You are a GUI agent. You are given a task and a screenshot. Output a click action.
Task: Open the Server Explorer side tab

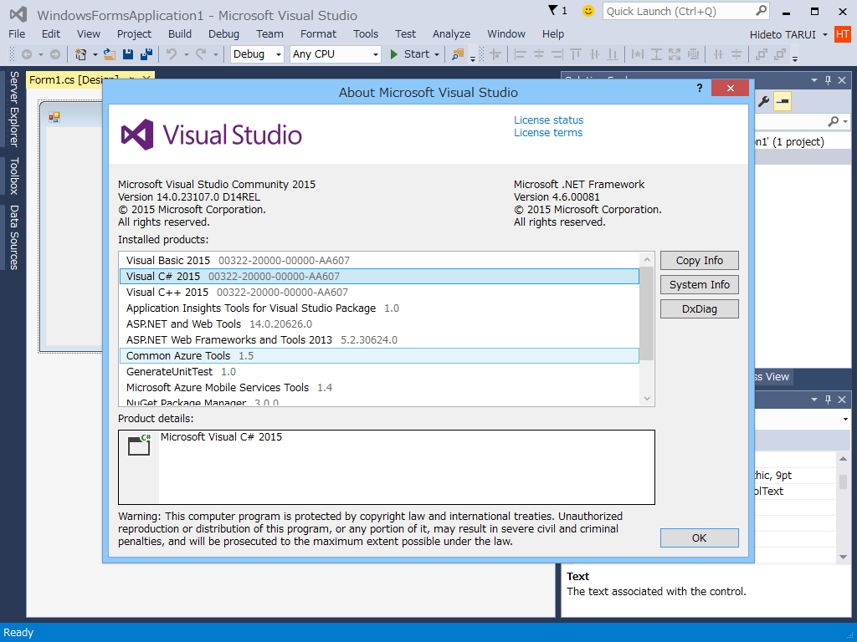click(x=13, y=110)
